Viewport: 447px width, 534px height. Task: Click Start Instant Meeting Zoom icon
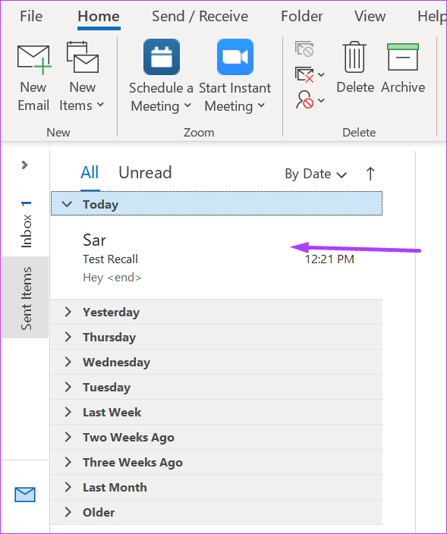pos(235,57)
